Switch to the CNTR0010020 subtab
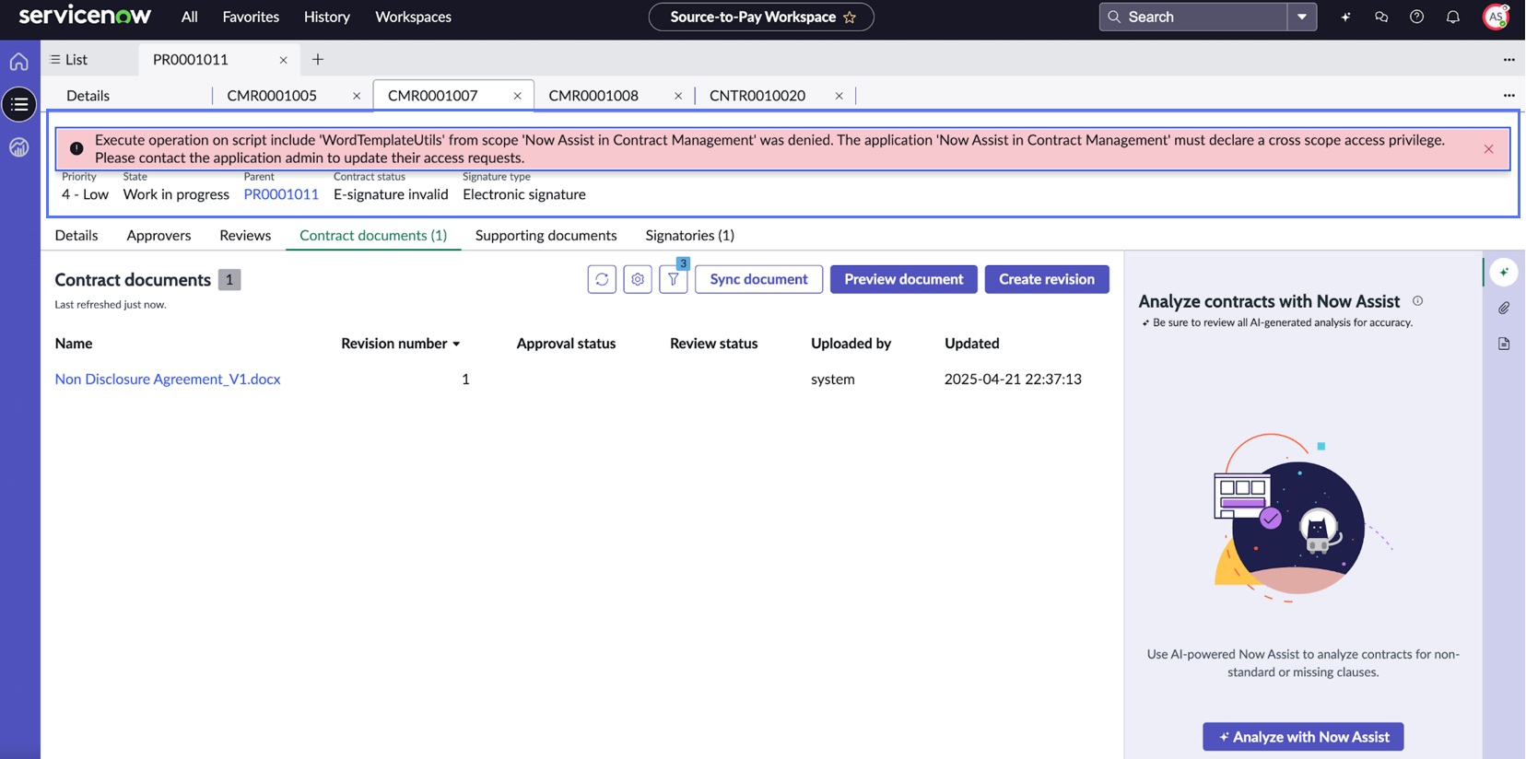 757,96
